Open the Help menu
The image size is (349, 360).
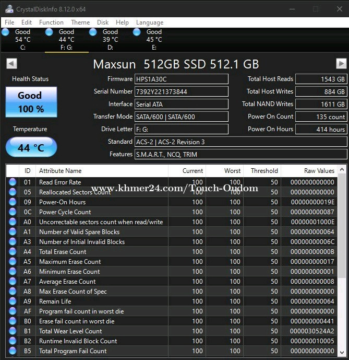[x=122, y=22]
